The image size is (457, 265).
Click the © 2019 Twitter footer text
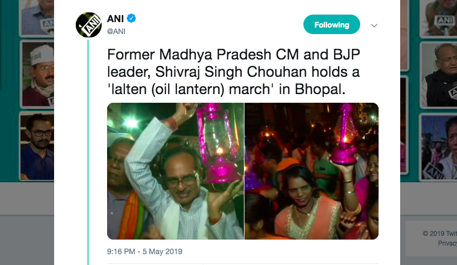coord(439,234)
